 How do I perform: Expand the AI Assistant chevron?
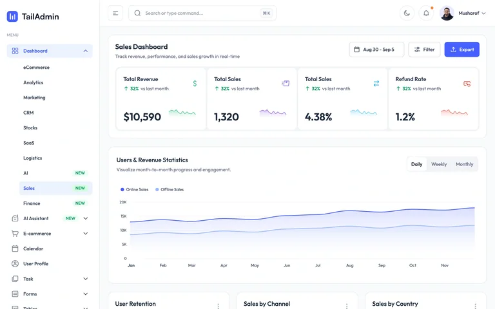click(86, 218)
